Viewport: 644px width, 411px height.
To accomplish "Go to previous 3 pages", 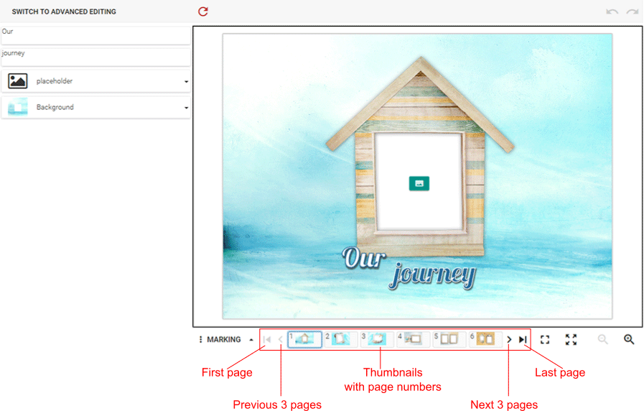I will [x=281, y=339].
